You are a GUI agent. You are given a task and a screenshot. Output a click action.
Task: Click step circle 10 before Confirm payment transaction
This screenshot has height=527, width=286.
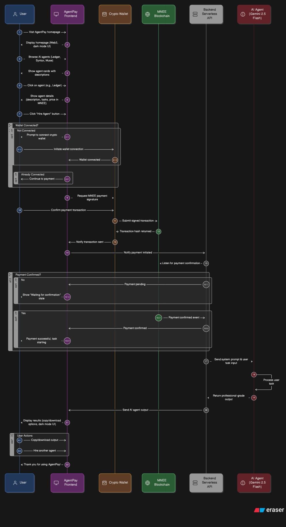[20, 210]
